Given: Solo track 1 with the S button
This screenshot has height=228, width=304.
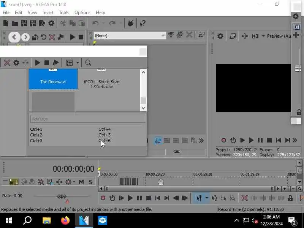Looking at the screenshot, I should pos(90,182).
